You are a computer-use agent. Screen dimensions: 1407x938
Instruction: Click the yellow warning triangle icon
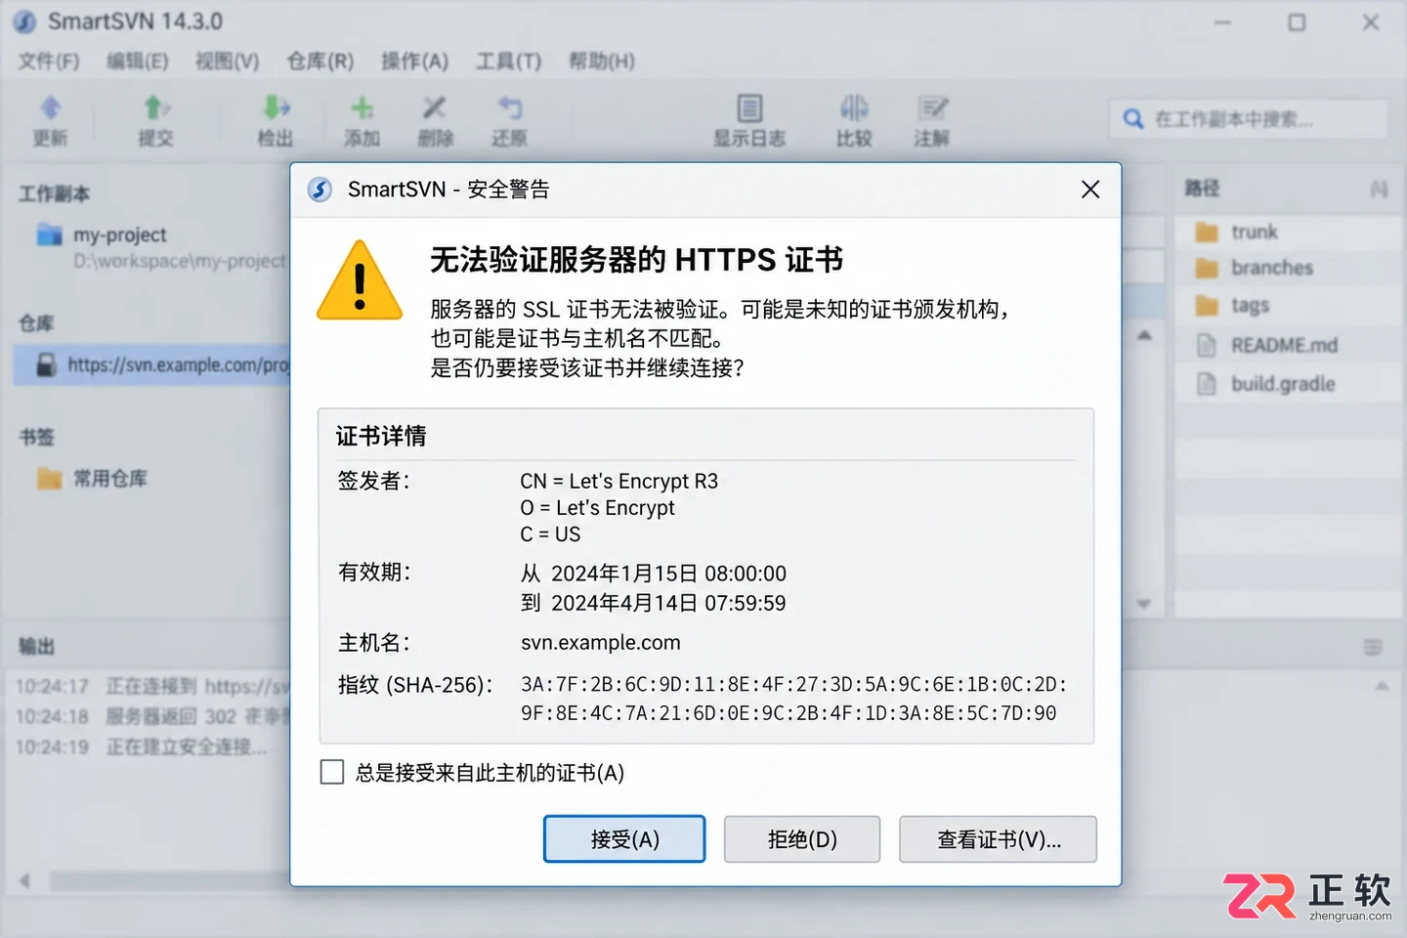coord(360,281)
